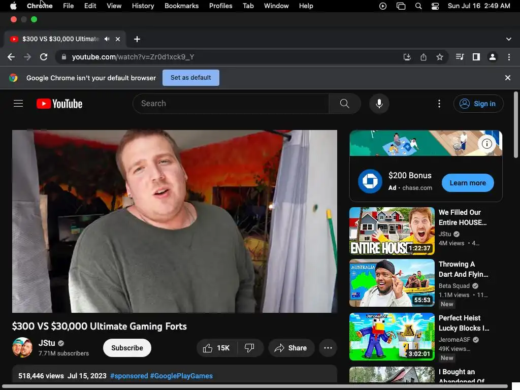Mute tab via speaker icon on tab

click(107, 39)
